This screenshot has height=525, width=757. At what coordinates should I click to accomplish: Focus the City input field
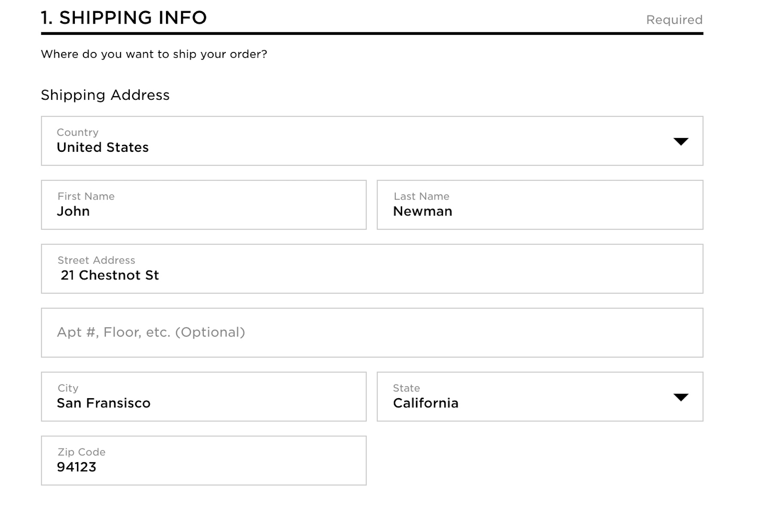pyautogui.click(x=203, y=397)
